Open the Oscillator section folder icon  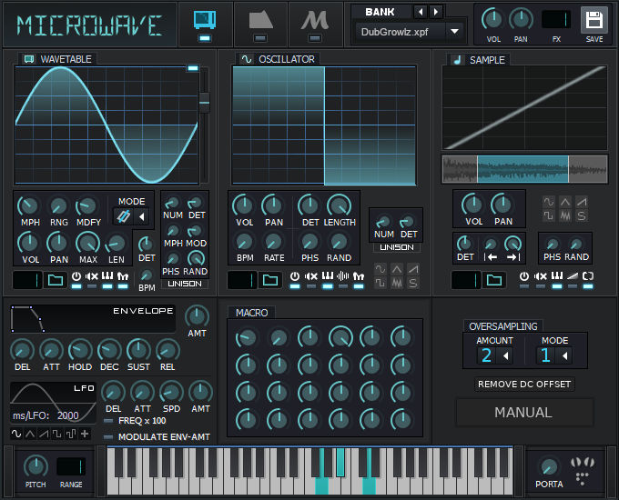coord(270,280)
